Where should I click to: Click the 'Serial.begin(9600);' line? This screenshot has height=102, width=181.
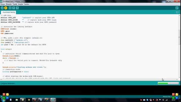[11, 56]
